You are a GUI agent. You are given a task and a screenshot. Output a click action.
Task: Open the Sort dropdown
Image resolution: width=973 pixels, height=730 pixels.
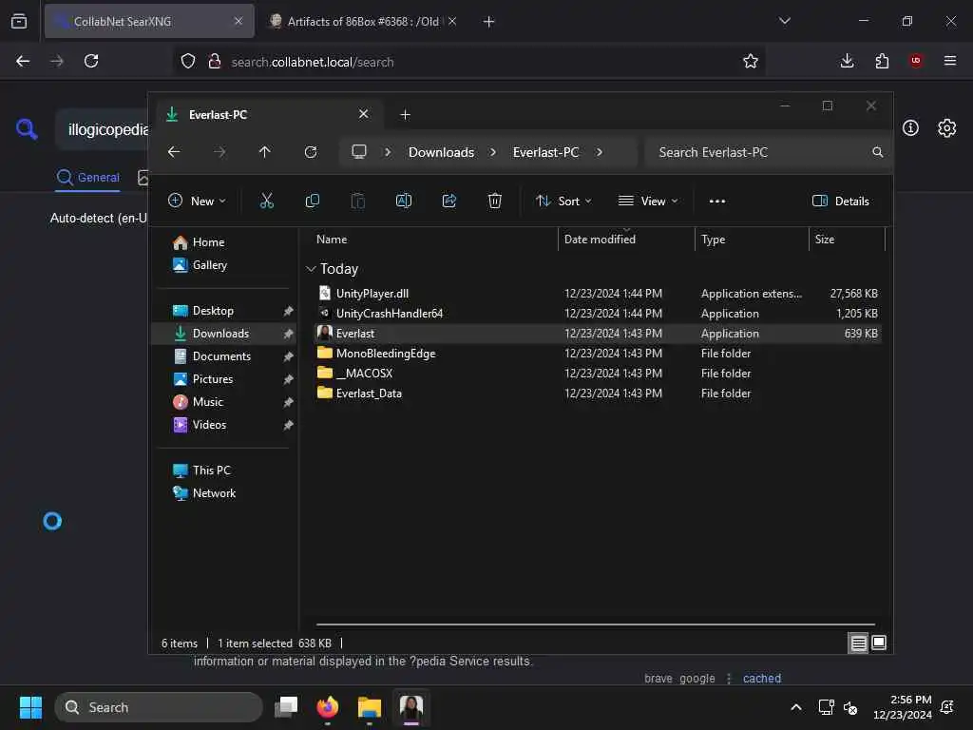(563, 201)
